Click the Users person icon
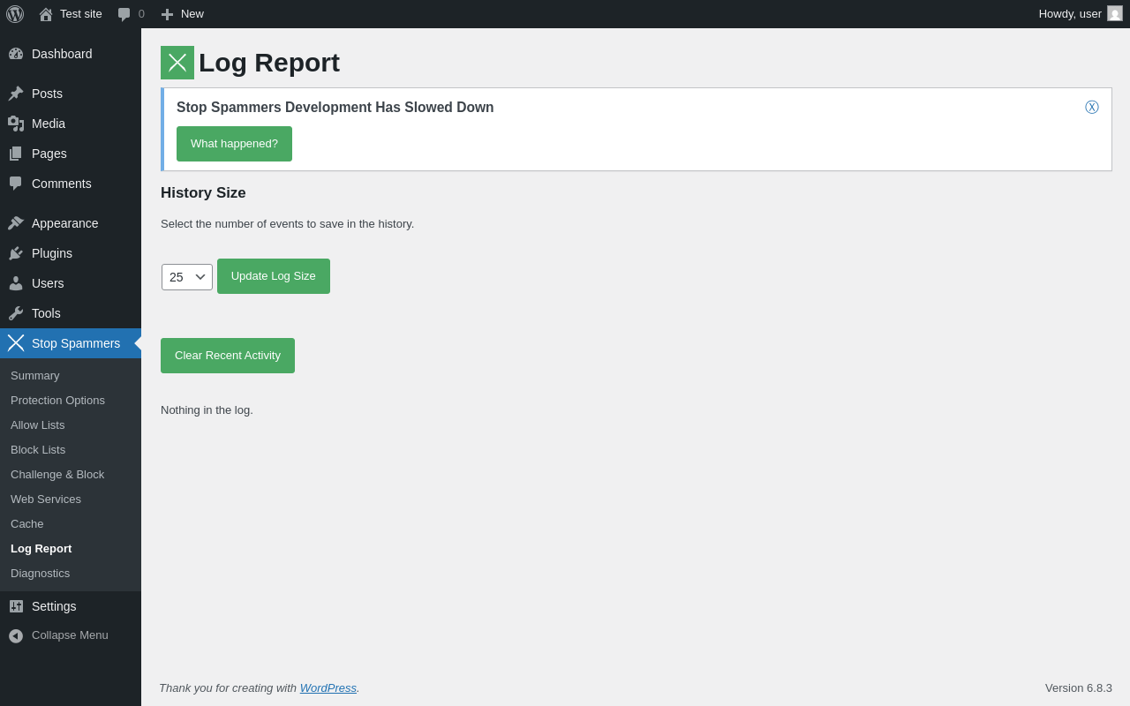Image resolution: width=1130 pixels, height=706 pixels. pyautogui.click(x=16, y=283)
